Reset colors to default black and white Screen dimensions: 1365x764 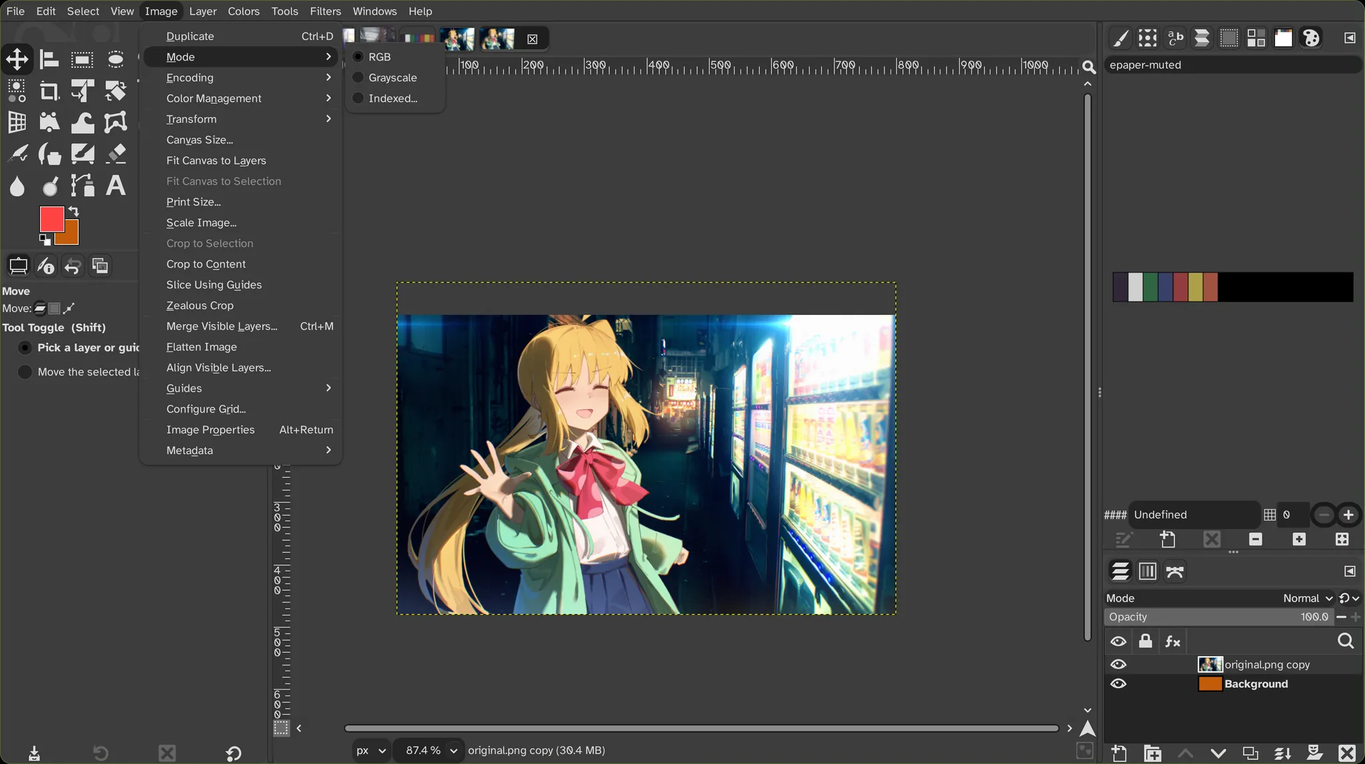coord(45,239)
